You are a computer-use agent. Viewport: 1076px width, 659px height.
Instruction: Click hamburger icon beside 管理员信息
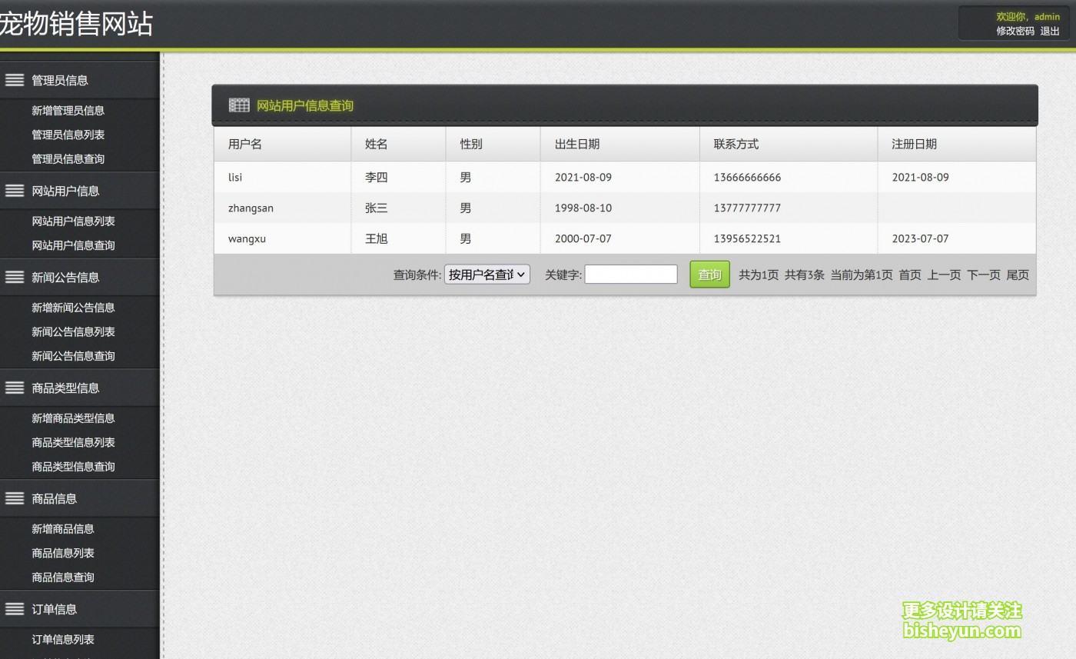point(15,80)
